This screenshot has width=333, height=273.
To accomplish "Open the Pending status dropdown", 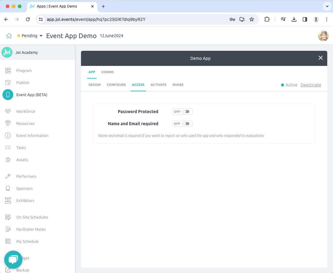I will point(30,36).
